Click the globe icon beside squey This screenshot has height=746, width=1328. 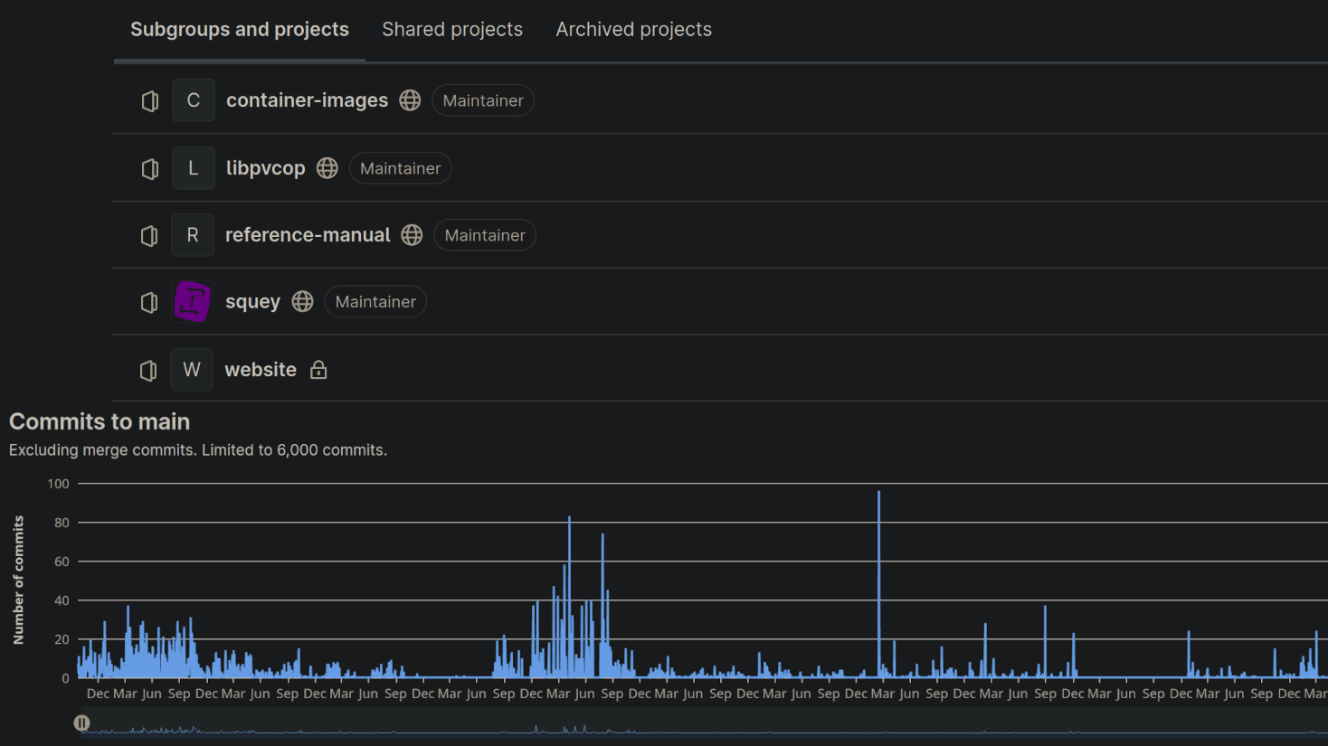[x=303, y=302]
